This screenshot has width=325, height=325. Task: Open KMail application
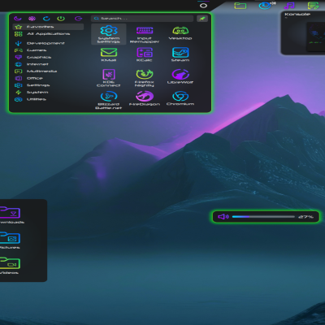click(109, 54)
